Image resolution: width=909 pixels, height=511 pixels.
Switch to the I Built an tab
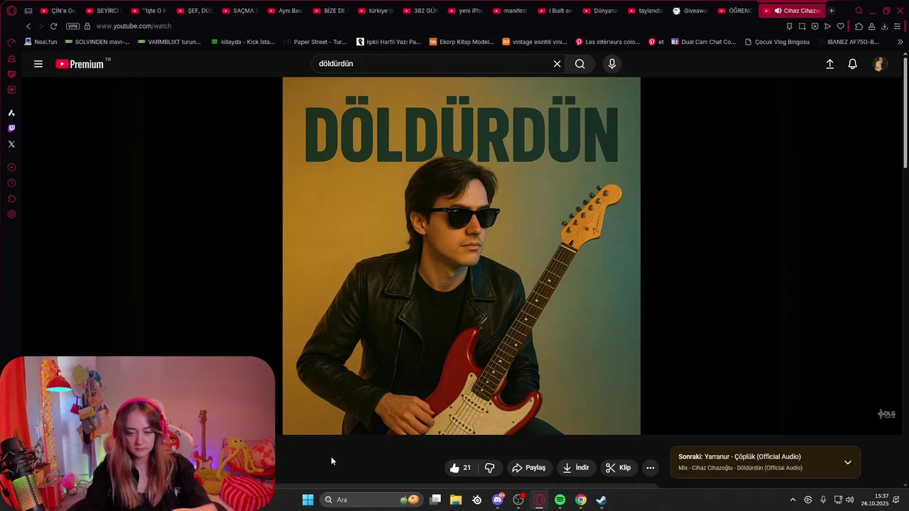point(555,11)
